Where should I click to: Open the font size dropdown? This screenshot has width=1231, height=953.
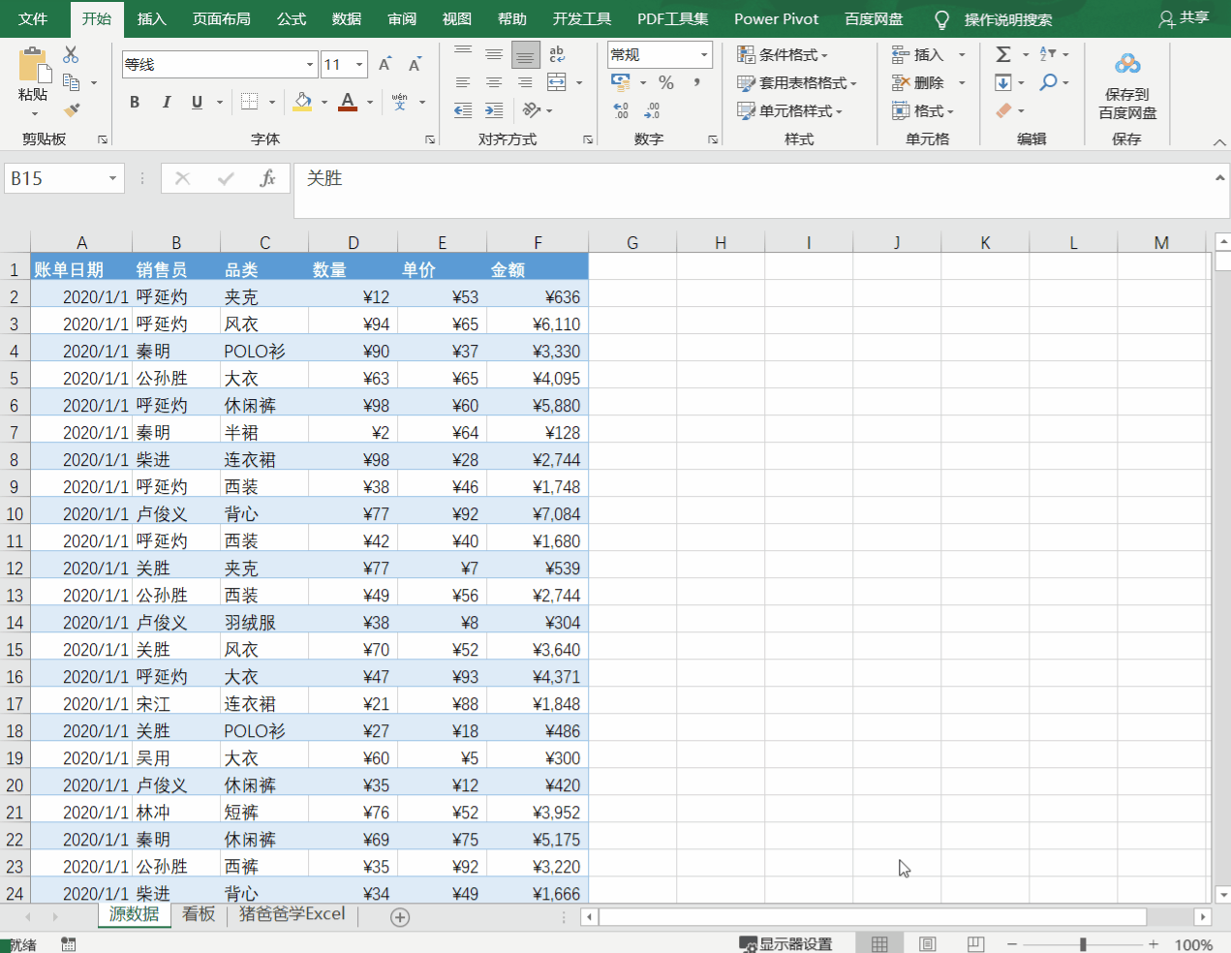[359, 65]
